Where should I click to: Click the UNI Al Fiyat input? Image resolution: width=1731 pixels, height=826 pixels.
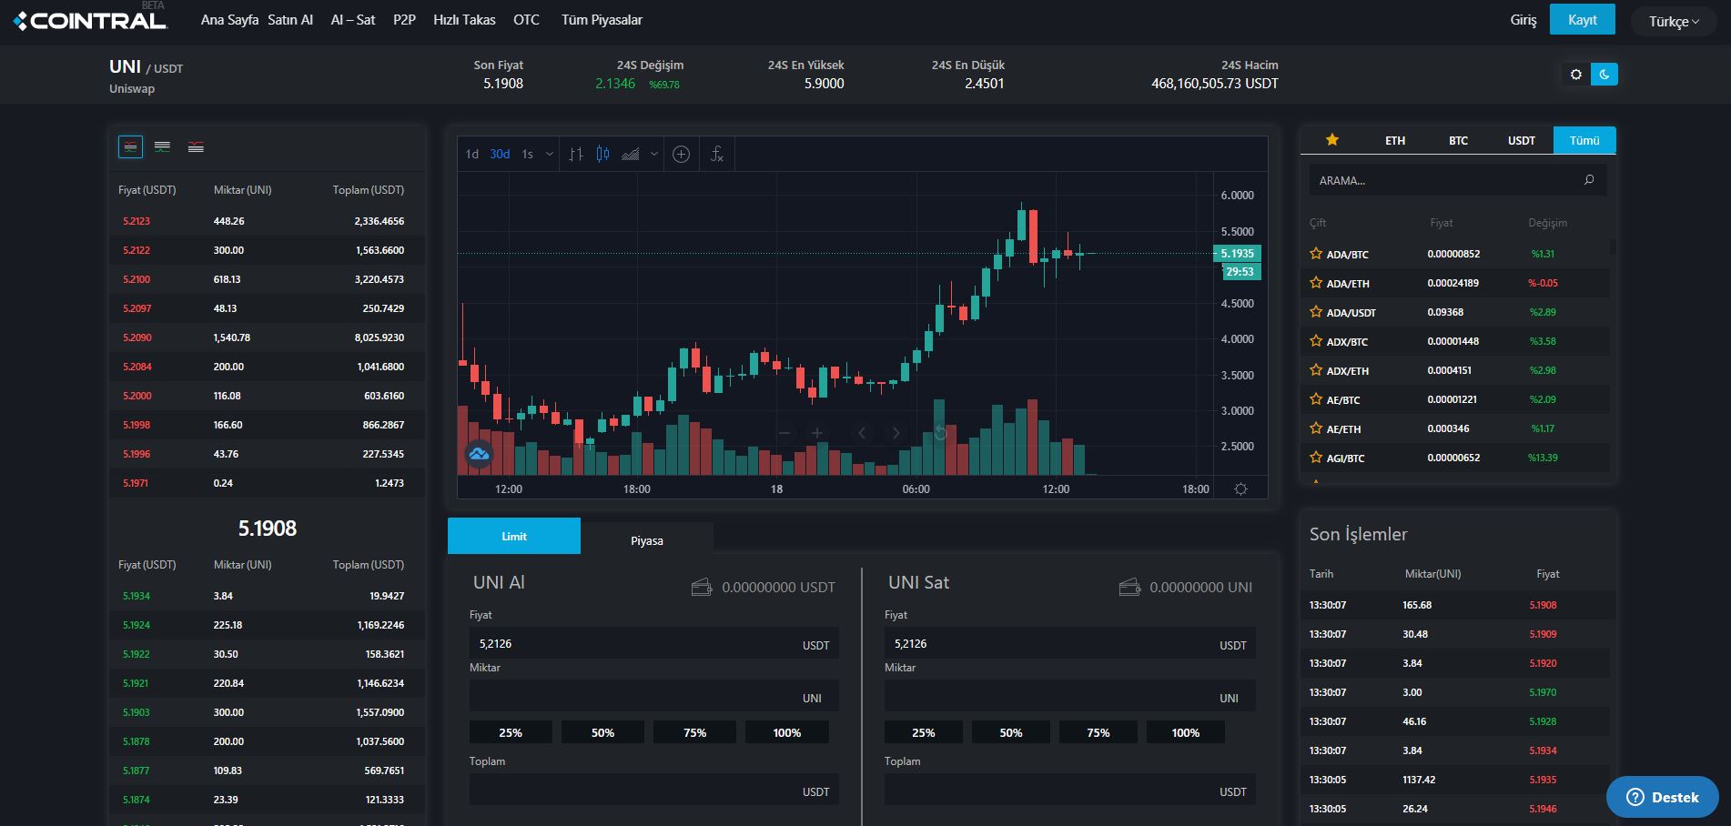[x=653, y=643]
